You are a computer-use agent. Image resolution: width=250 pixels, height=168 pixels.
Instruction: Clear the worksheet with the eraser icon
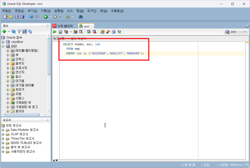[x=108, y=32]
